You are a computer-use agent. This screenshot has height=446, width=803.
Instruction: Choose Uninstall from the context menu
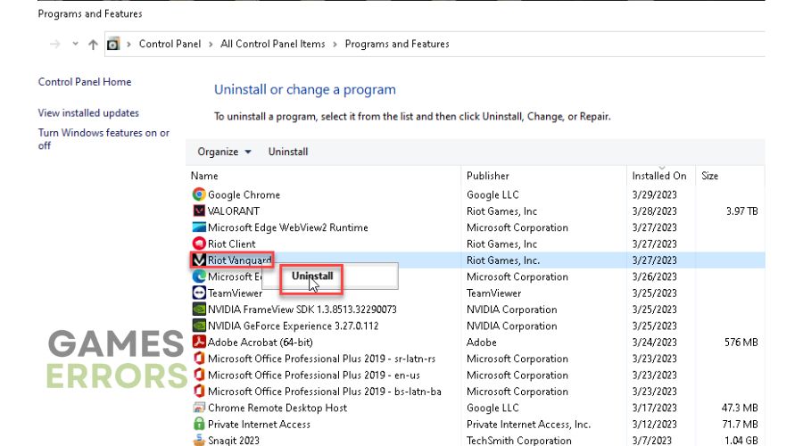(312, 276)
